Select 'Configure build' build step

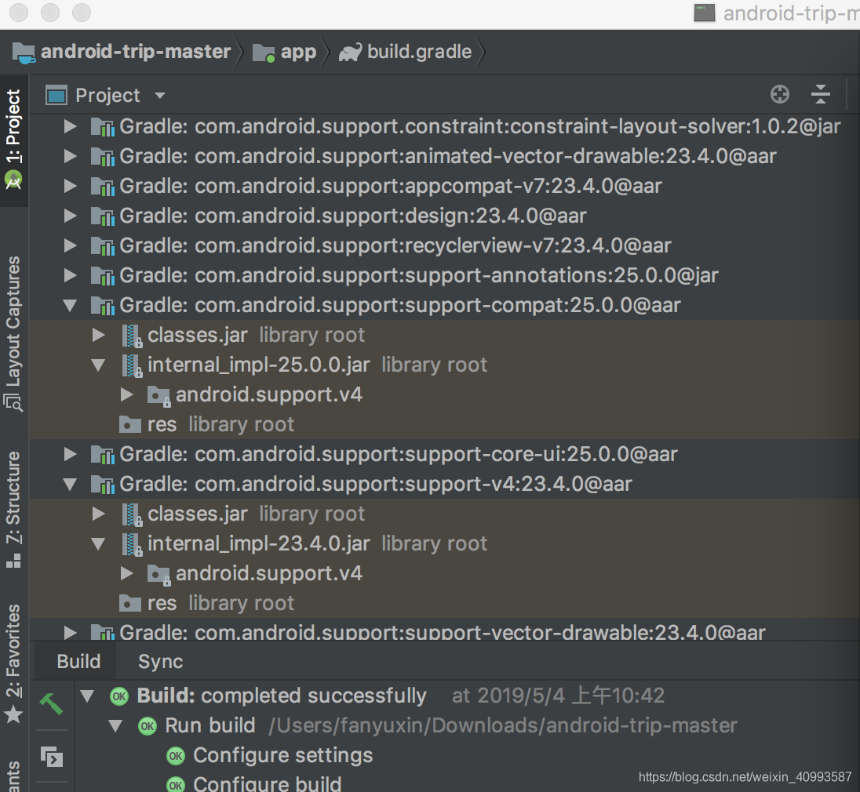267,784
